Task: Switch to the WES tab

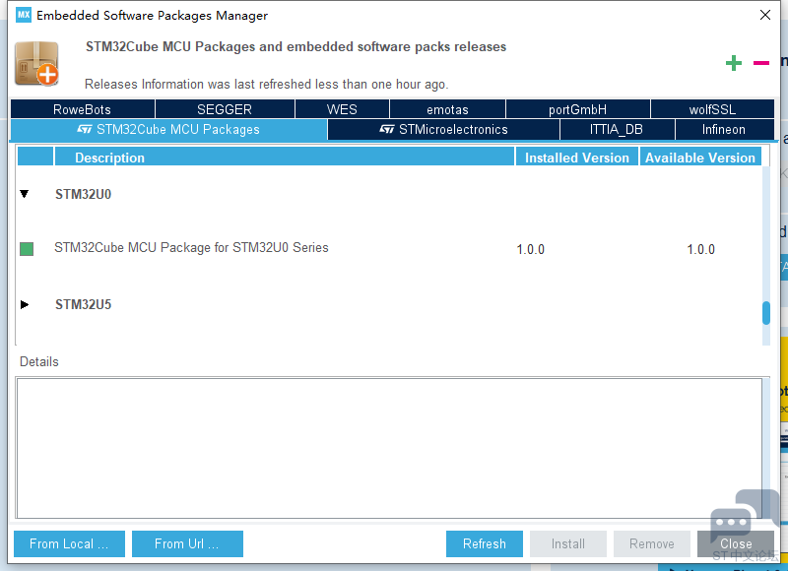Action: [x=342, y=109]
